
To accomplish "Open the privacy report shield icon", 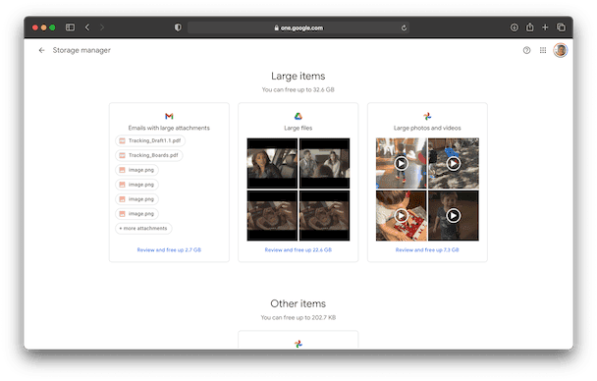I will point(178,27).
